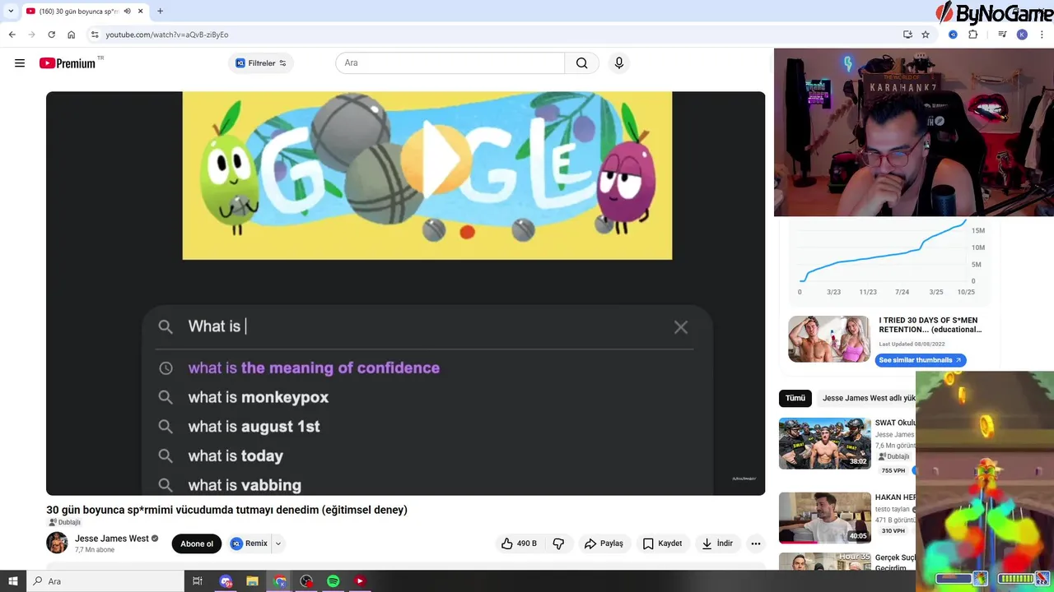
Task: Click the Windows taskbar Ara search box
Action: (105, 581)
